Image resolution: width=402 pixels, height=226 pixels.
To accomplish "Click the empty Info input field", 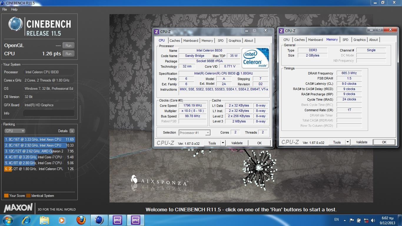I will point(49,113).
